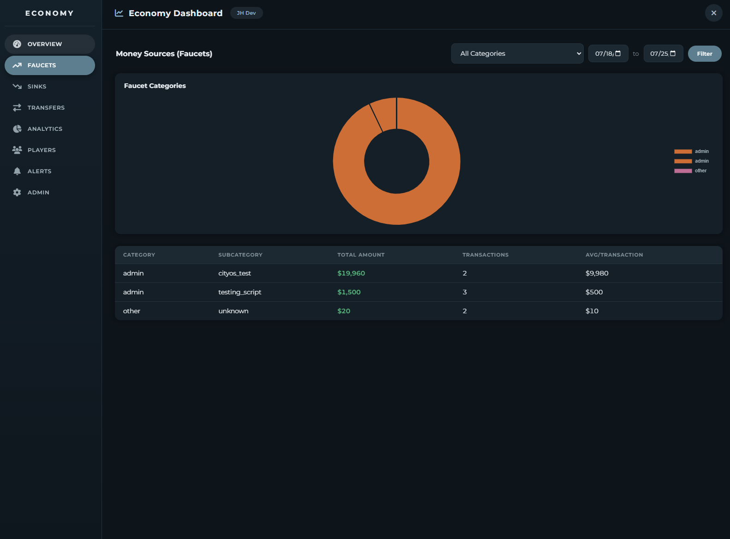This screenshot has width=730, height=539.
Task: Switch to the Sinks section label
Action: pos(37,87)
